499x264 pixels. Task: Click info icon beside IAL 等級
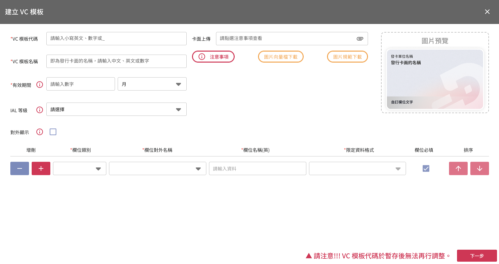[x=40, y=110]
